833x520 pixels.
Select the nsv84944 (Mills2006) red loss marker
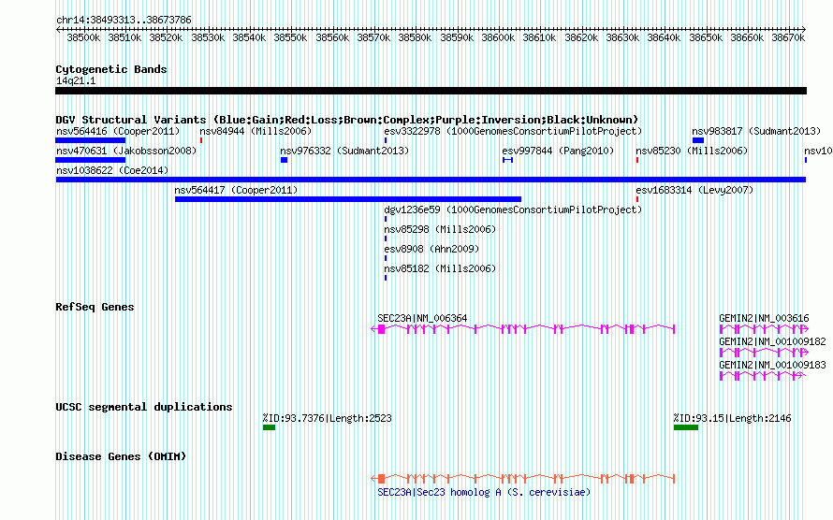(201, 140)
